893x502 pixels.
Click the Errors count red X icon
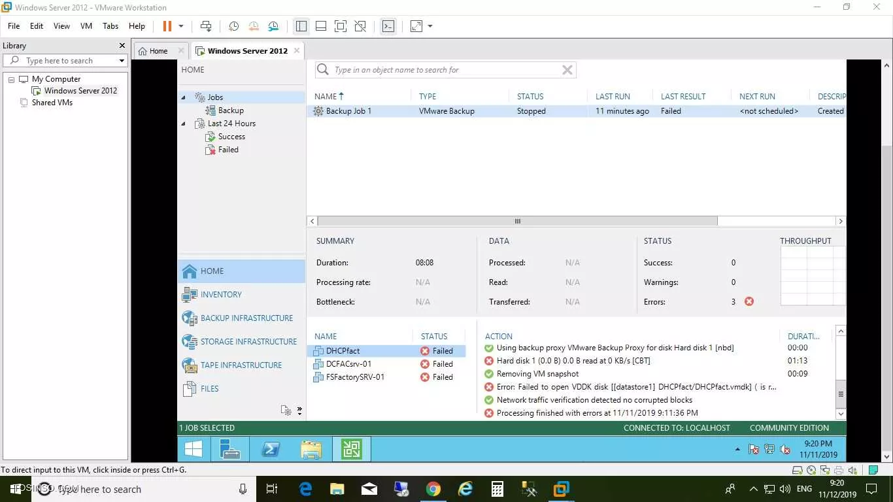(x=749, y=301)
